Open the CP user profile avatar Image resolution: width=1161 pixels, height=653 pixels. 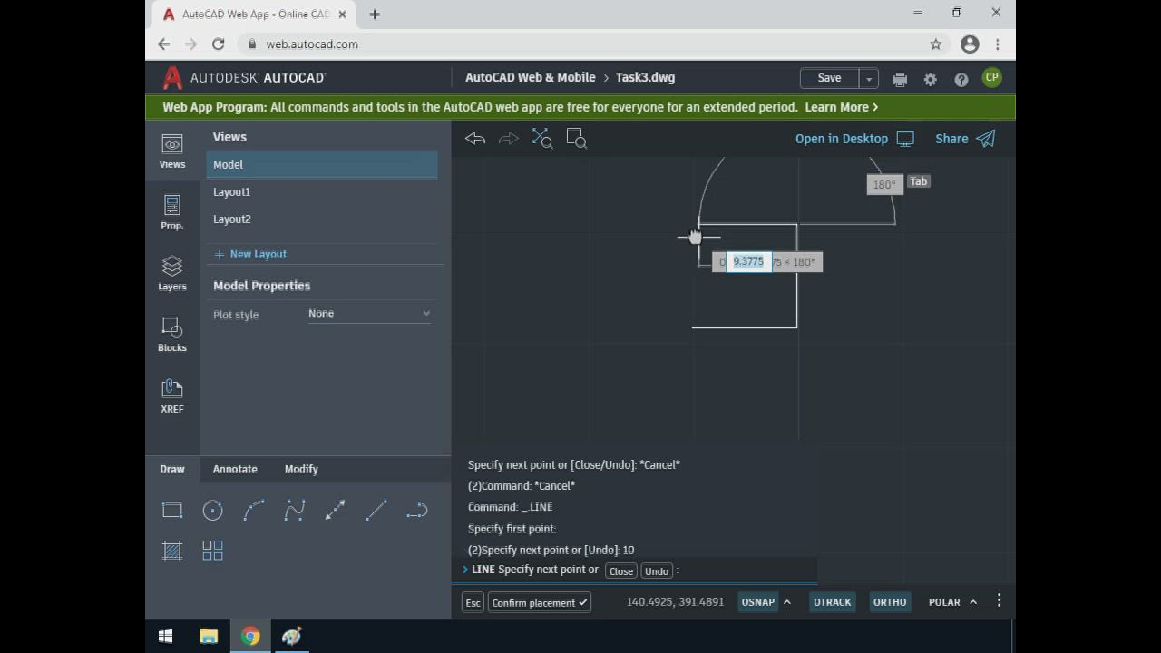click(x=992, y=78)
